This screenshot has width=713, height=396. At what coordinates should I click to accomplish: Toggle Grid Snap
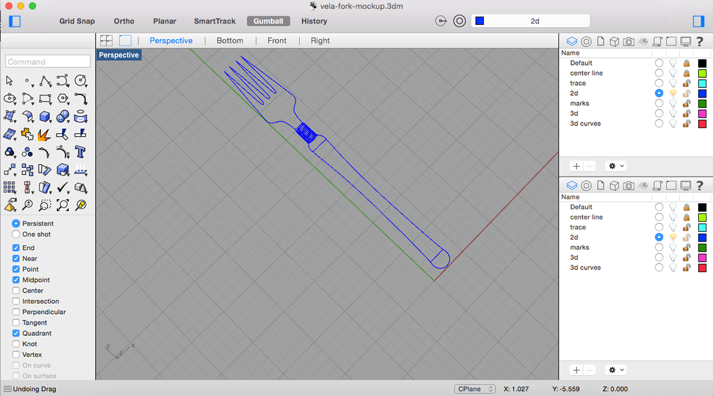click(x=77, y=21)
